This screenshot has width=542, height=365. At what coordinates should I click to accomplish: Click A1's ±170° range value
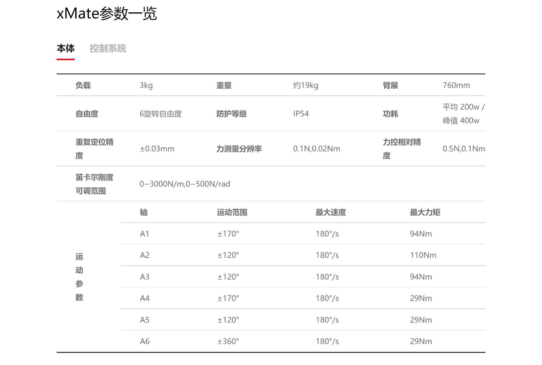[x=228, y=234]
